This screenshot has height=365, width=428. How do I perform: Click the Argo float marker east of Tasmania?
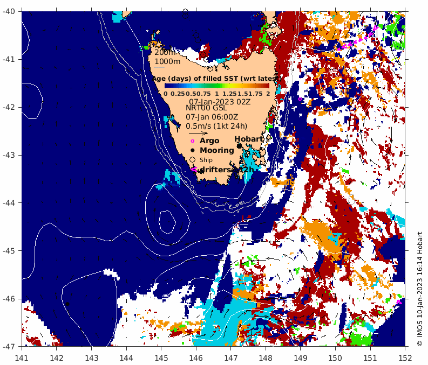(x=300, y=99)
